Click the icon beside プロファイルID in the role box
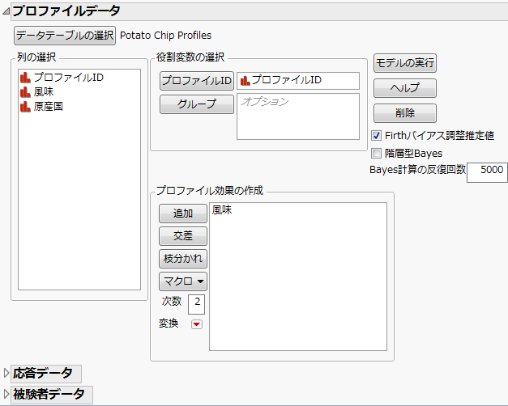Image resolution: width=508 pixels, height=406 pixels. (x=244, y=81)
